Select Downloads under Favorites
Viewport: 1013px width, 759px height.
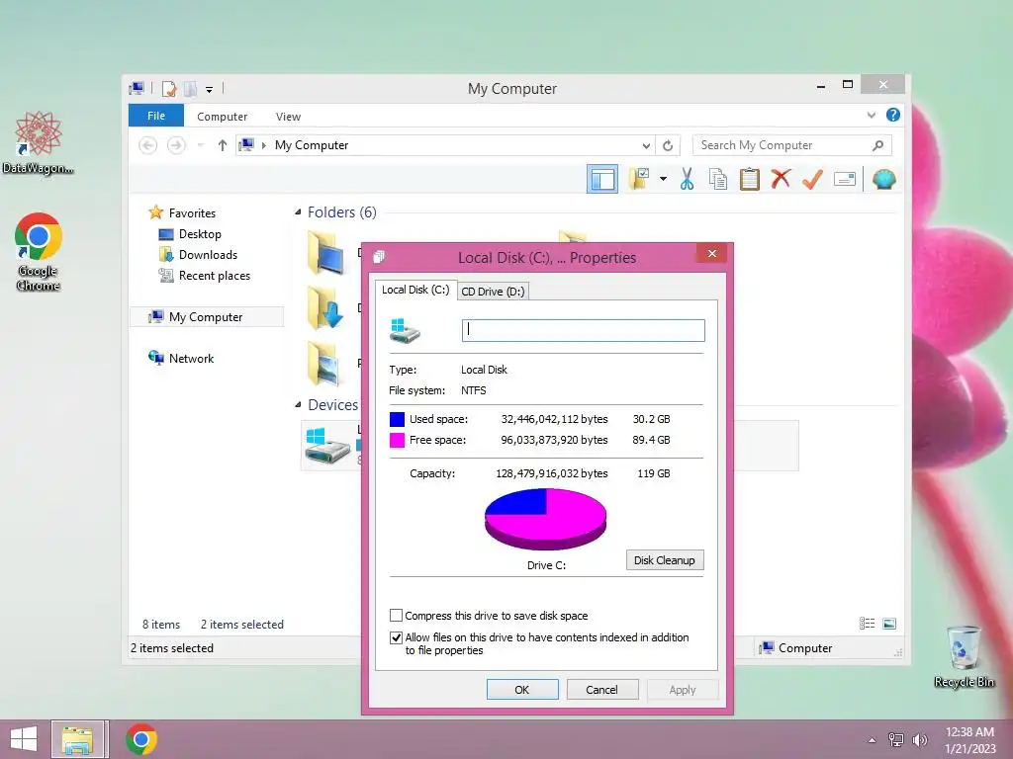(x=208, y=254)
